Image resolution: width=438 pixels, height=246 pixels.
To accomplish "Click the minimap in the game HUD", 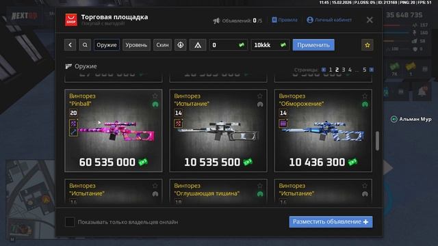I will coord(30,199).
